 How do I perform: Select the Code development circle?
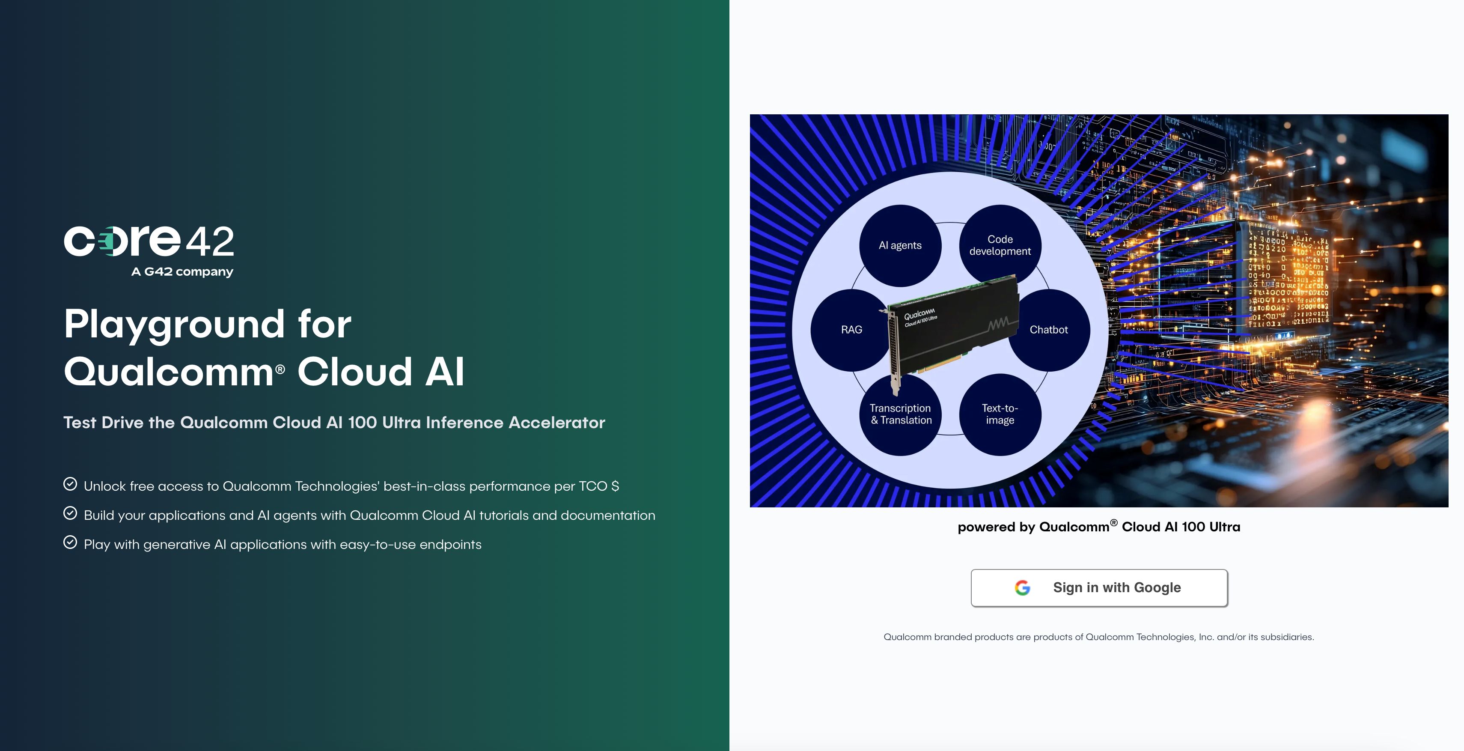[1000, 245]
